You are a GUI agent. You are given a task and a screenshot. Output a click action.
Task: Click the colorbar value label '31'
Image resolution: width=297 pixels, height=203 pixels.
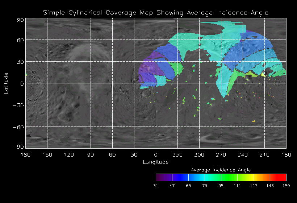point(156,186)
